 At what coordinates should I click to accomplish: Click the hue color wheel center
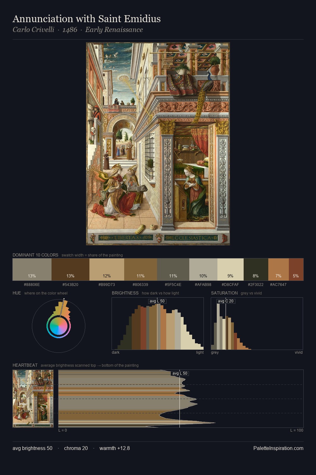(58, 326)
